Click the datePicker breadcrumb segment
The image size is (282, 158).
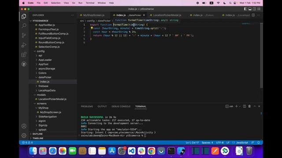point(104,21)
